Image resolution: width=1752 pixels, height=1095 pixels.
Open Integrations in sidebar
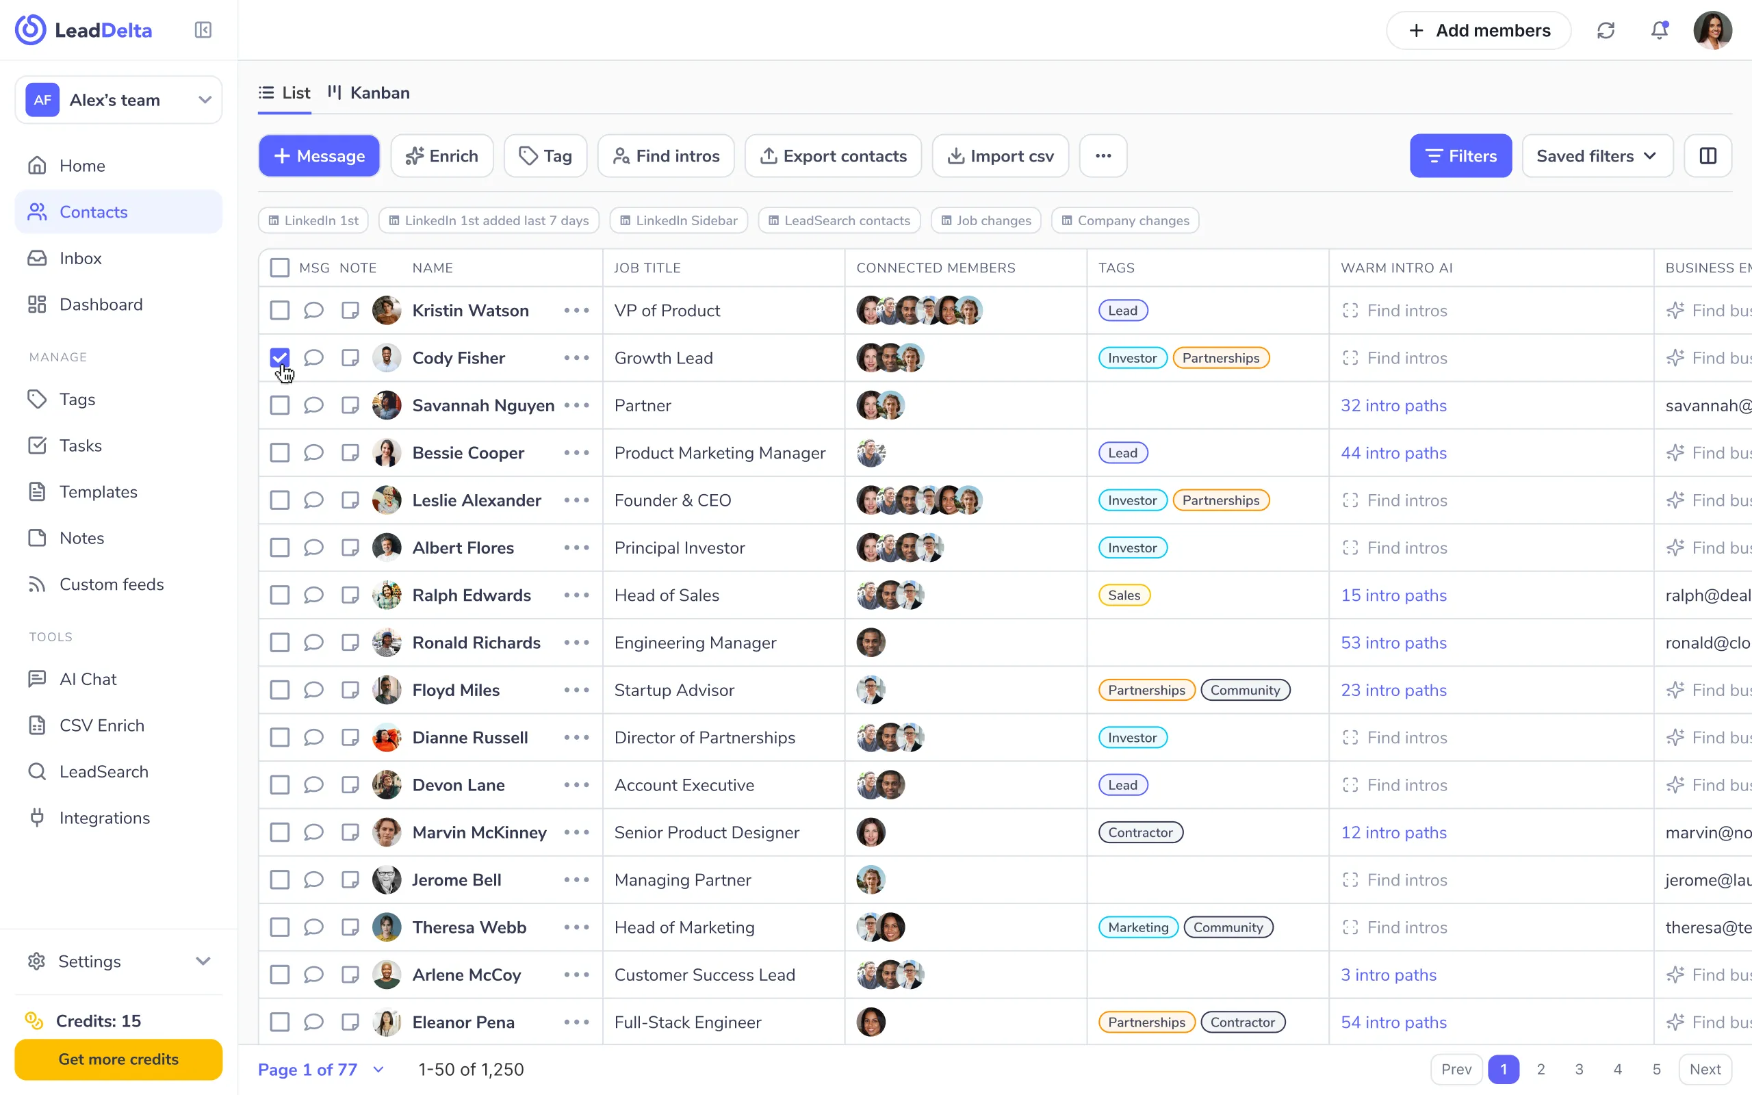(118, 819)
